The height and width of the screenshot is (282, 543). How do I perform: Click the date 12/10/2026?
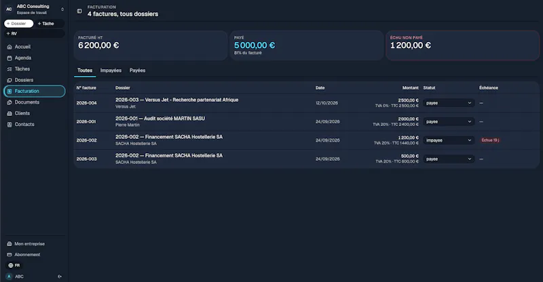tap(326, 103)
